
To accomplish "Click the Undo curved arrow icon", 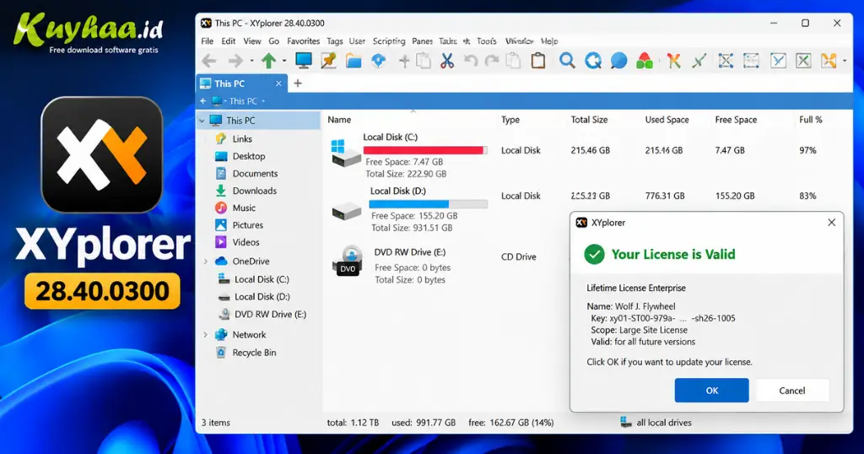I will point(471,61).
